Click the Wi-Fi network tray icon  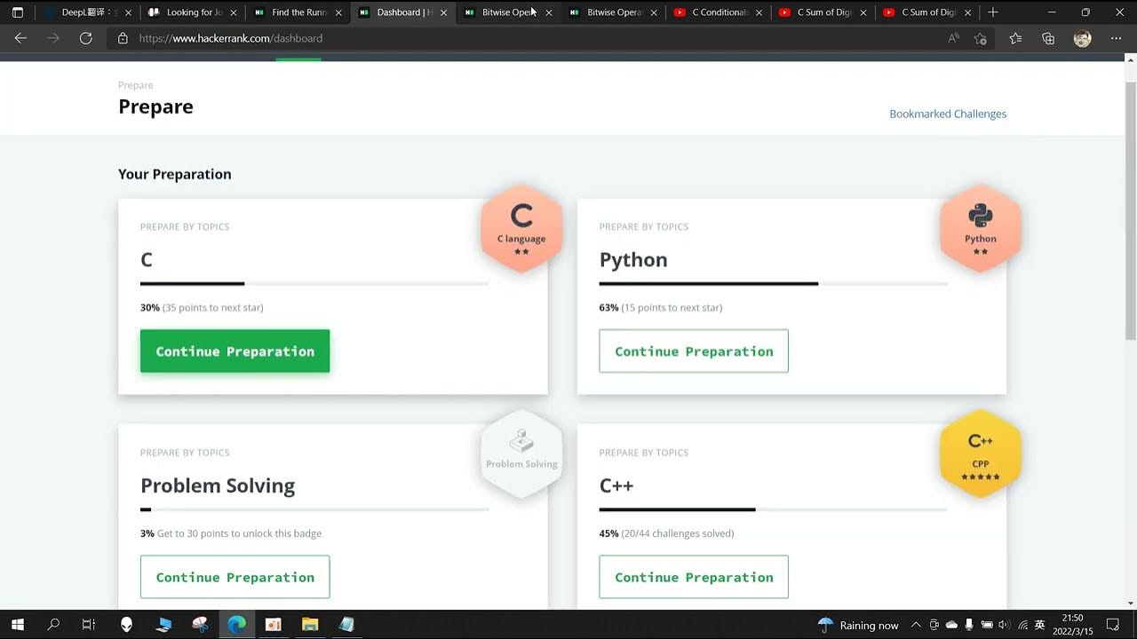[x=1022, y=625]
